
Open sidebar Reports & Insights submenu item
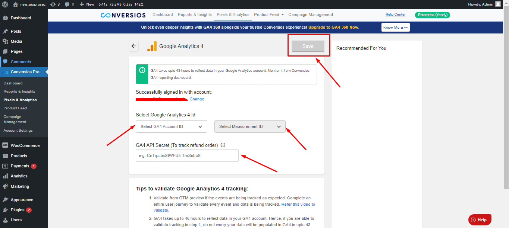click(x=19, y=91)
